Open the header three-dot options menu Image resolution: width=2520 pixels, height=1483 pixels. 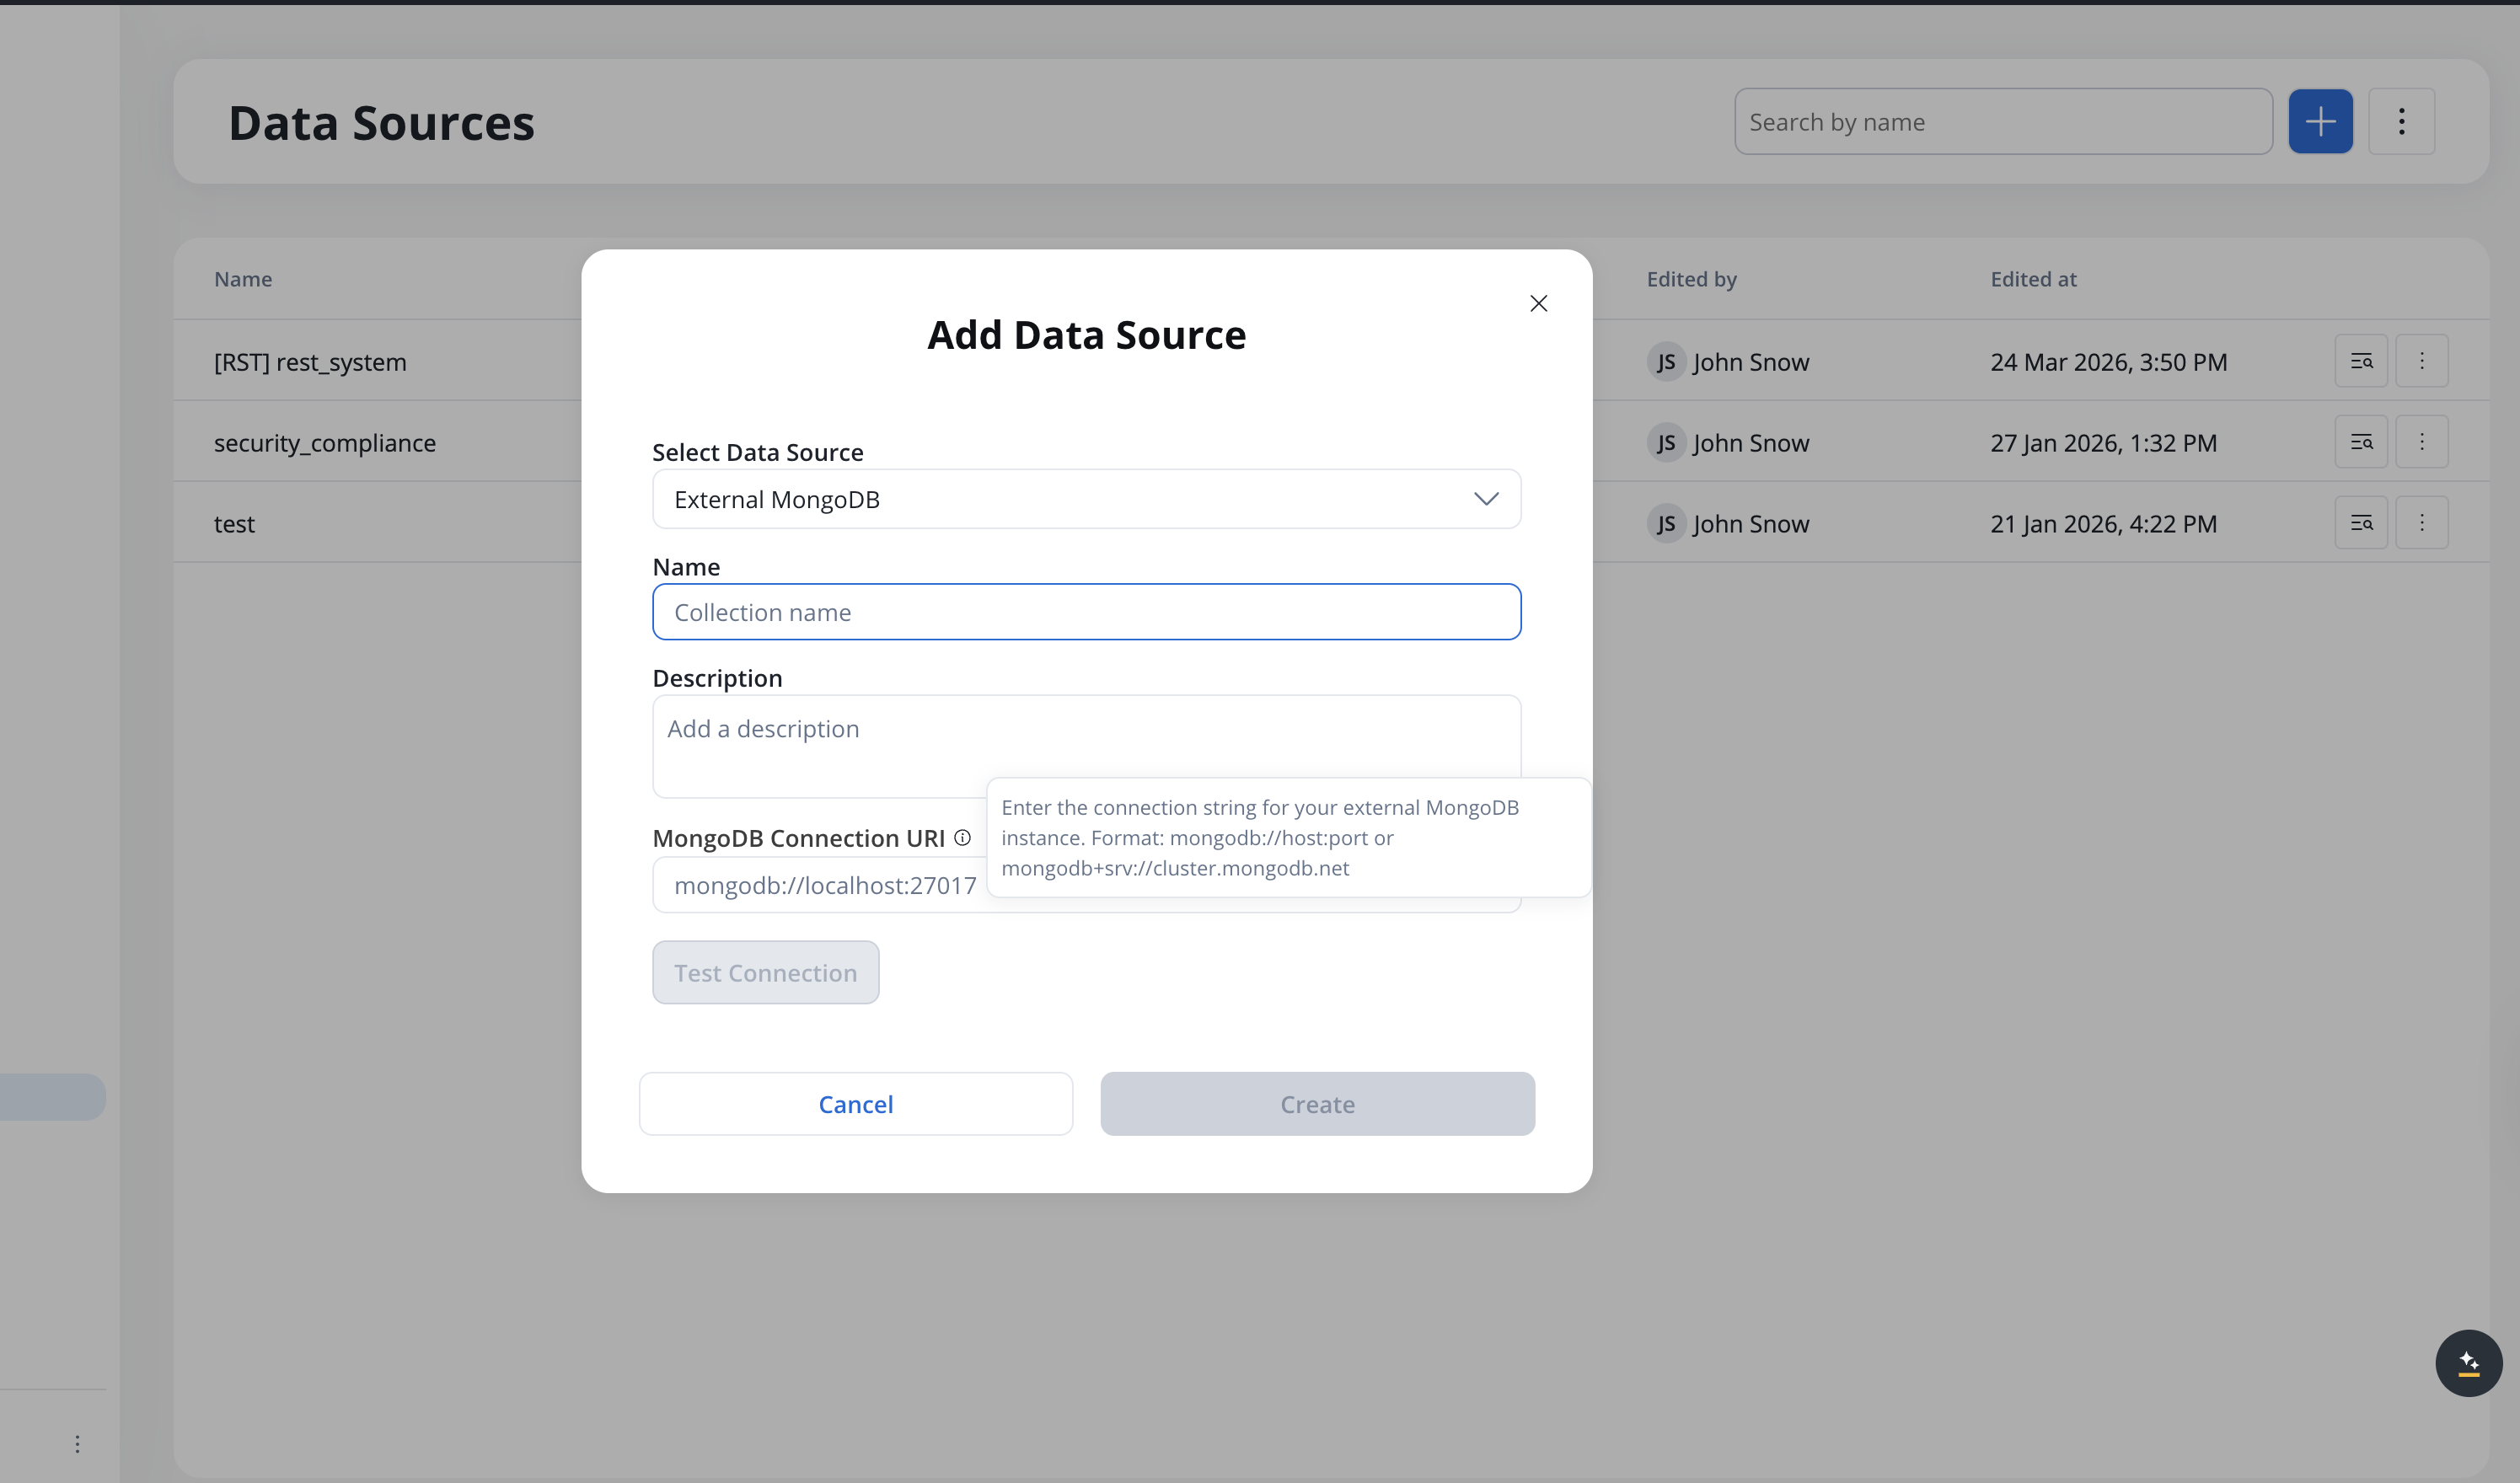tap(2401, 122)
